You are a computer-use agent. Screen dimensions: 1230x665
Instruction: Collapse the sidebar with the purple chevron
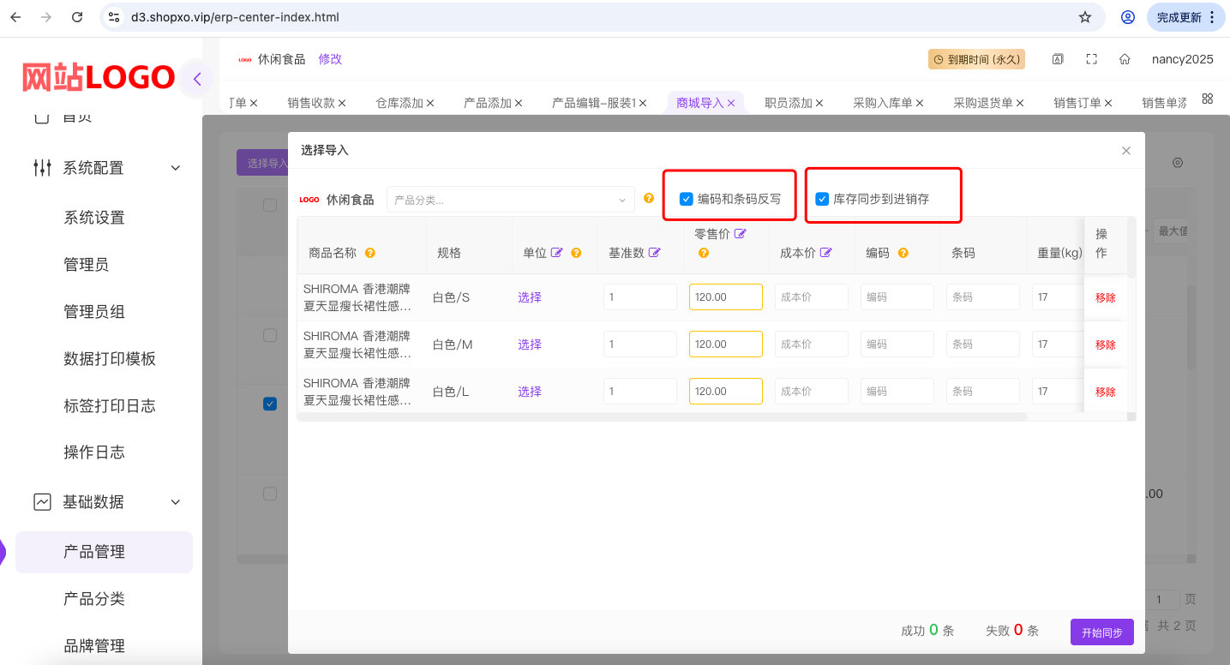tap(197, 80)
